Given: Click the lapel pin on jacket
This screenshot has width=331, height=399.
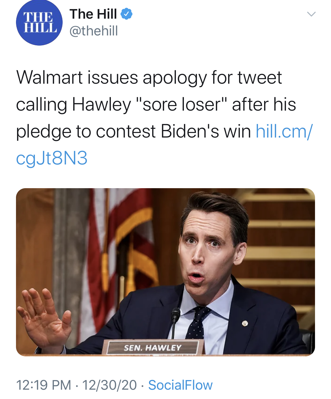Looking at the screenshot, I should [x=245, y=324].
